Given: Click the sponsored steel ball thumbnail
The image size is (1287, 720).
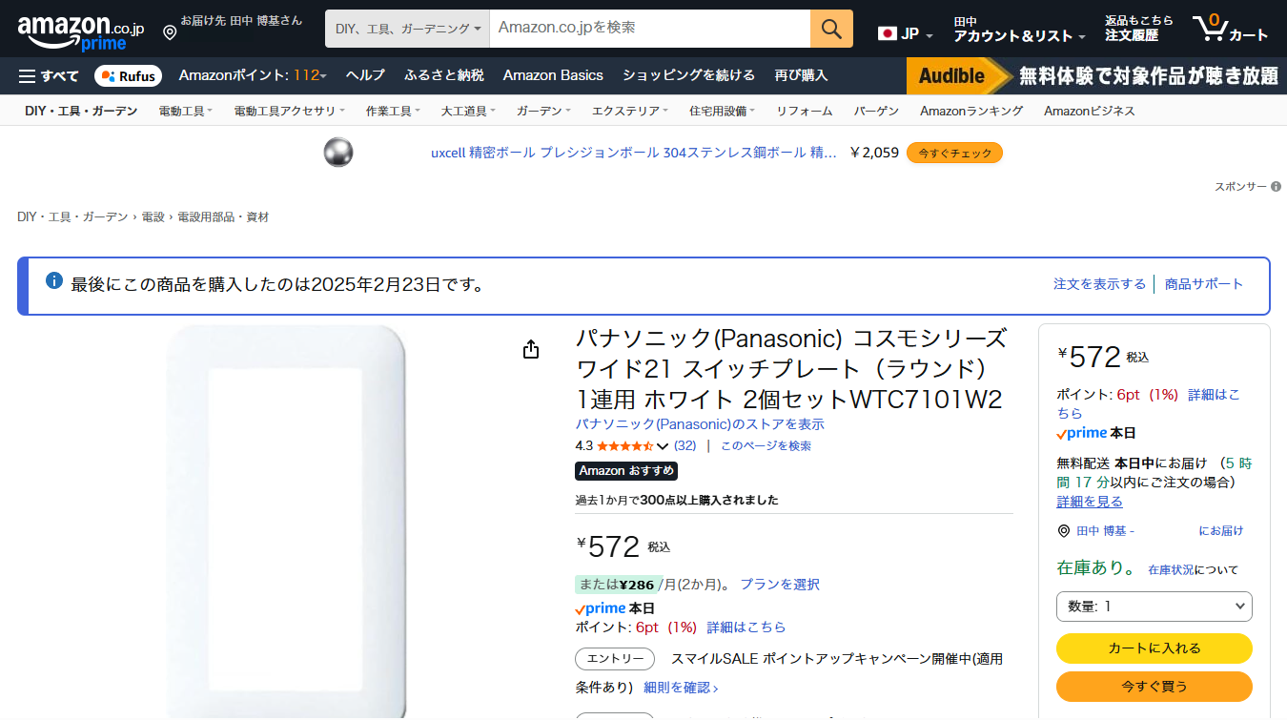Looking at the screenshot, I should 338,153.
